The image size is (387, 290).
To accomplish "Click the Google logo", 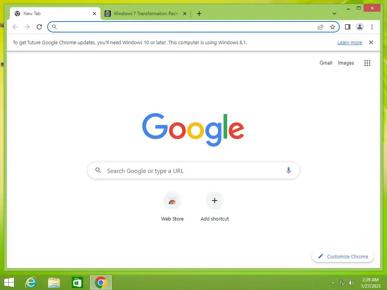I will pyautogui.click(x=193, y=130).
